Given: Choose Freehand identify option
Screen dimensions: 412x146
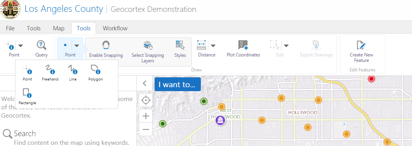Looking at the screenshot, I should pyautogui.click(x=50, y=73).
